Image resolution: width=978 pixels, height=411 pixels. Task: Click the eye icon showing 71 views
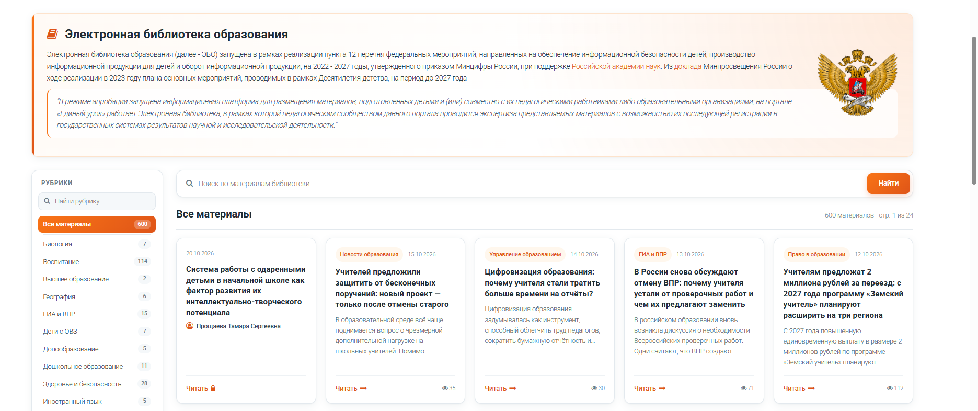[x=744, y=389]
